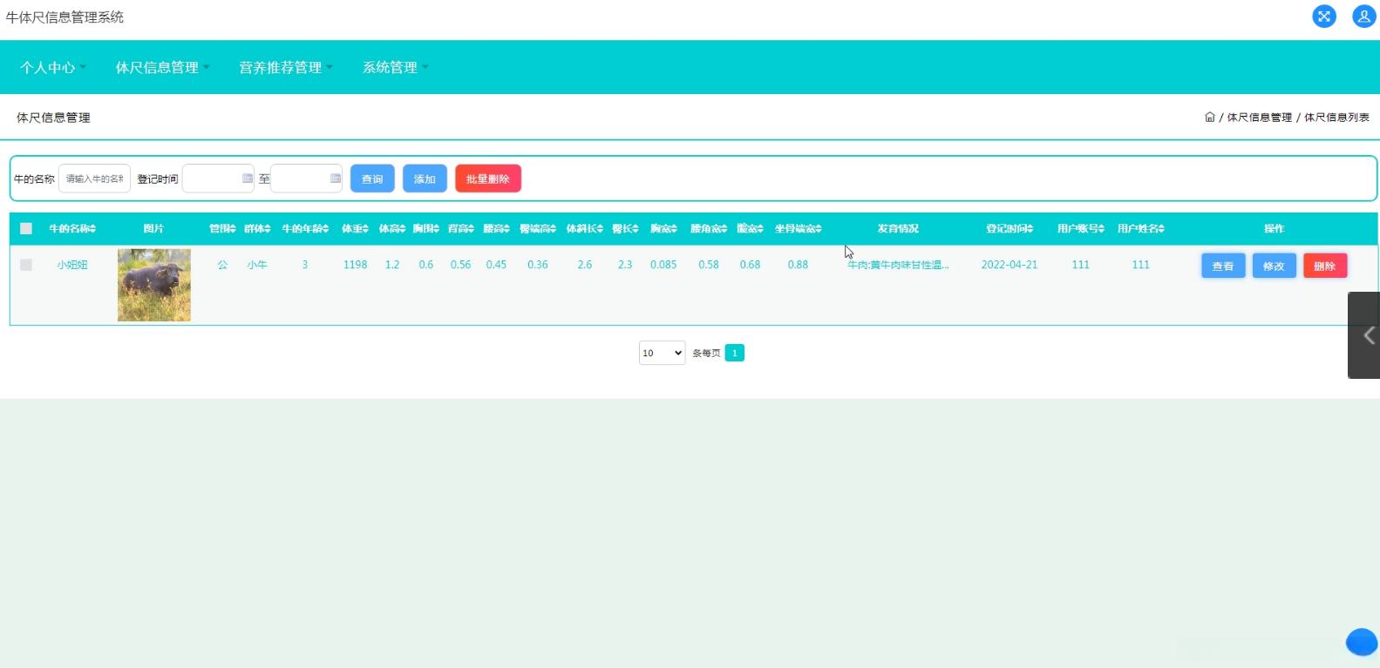The height and width of the screenshot is (668, 1380).
Task: Click the 臀端高 value 0.36
Action: click(x=538, y=265)
